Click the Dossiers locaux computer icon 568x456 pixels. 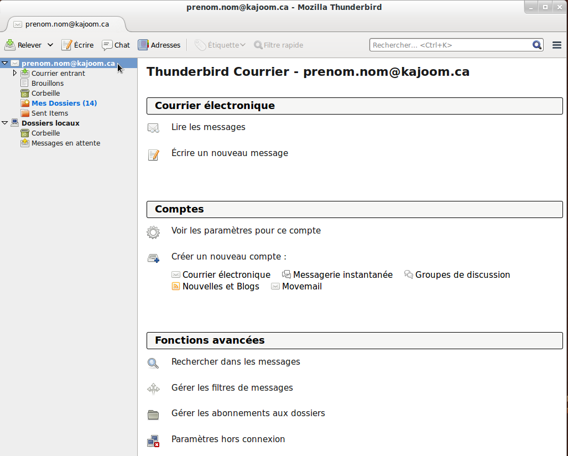pos(15,123)
